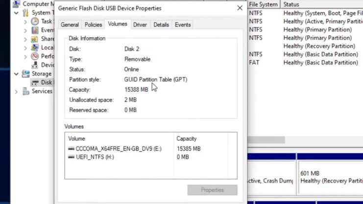The image size is (363, 204).
Task: Expand the Services and Applications node
Action: click(16, 91)
